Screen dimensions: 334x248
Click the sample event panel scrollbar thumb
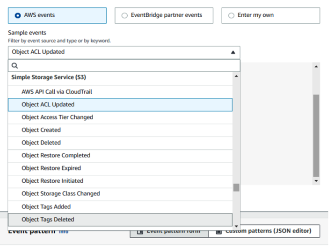[x=316, y=136]
